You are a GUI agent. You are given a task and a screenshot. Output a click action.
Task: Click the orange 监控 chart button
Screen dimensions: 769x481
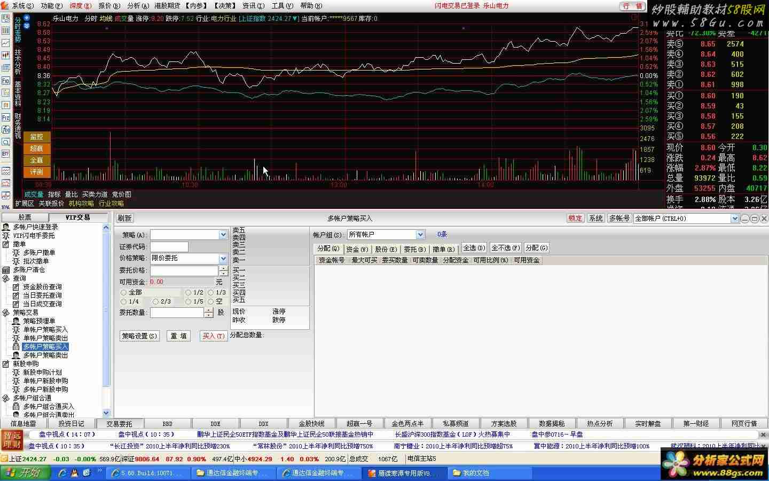pos(36,137)
